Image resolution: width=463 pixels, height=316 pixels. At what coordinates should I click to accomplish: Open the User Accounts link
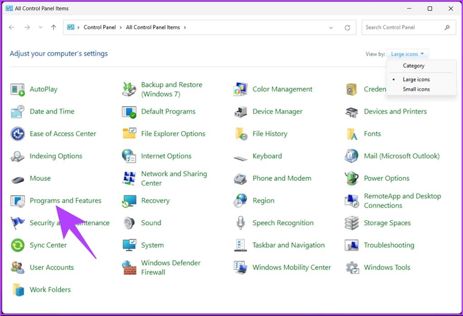coord(52,267)
